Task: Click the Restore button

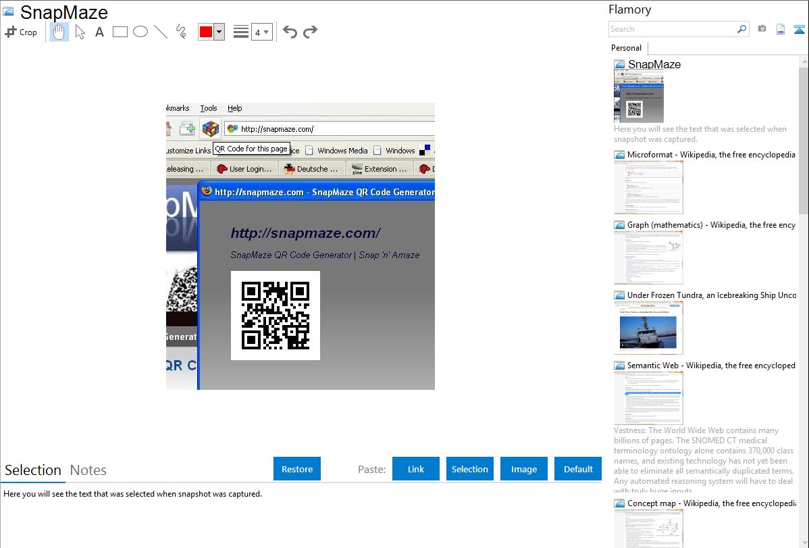Action: click(x=297, y=469)
